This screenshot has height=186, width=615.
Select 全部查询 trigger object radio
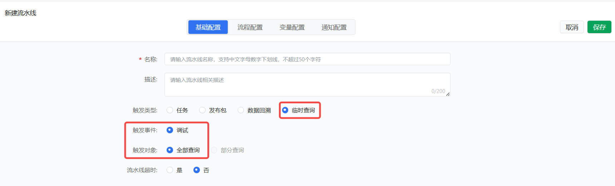170,150
